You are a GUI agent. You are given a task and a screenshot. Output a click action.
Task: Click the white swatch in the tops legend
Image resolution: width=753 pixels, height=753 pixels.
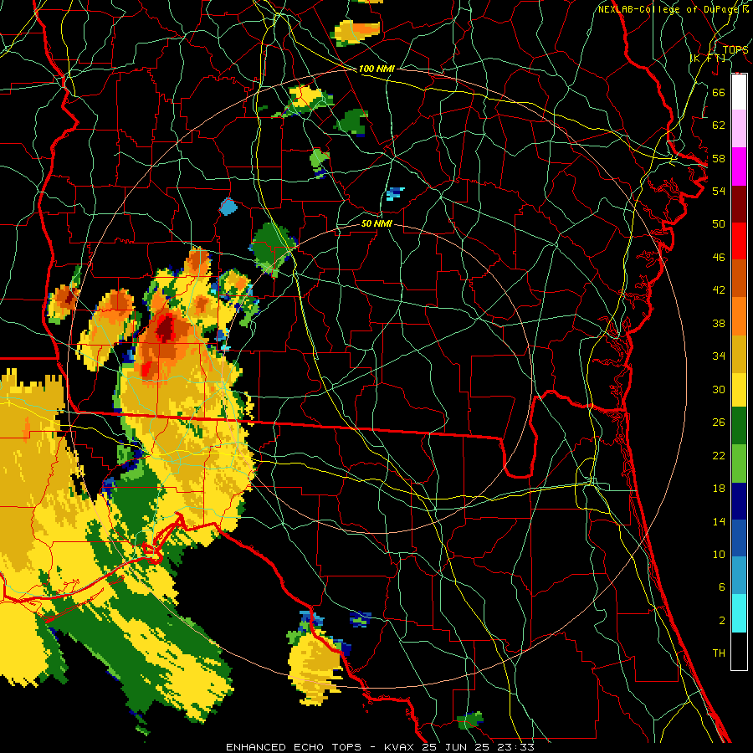(739, 92)
